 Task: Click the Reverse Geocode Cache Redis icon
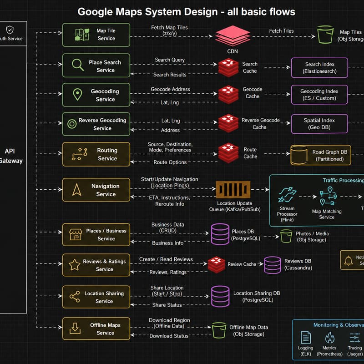click(x=228, y=123)
